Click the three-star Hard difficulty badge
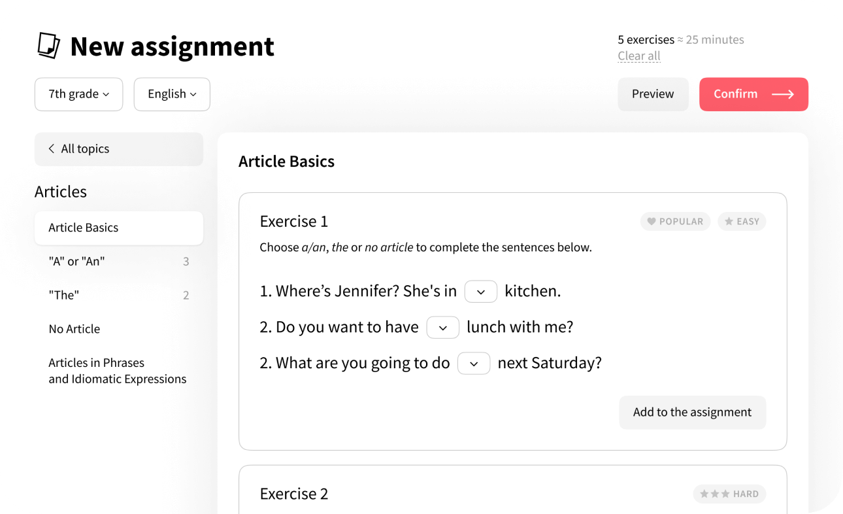843x514 pixels. (729, 494)
